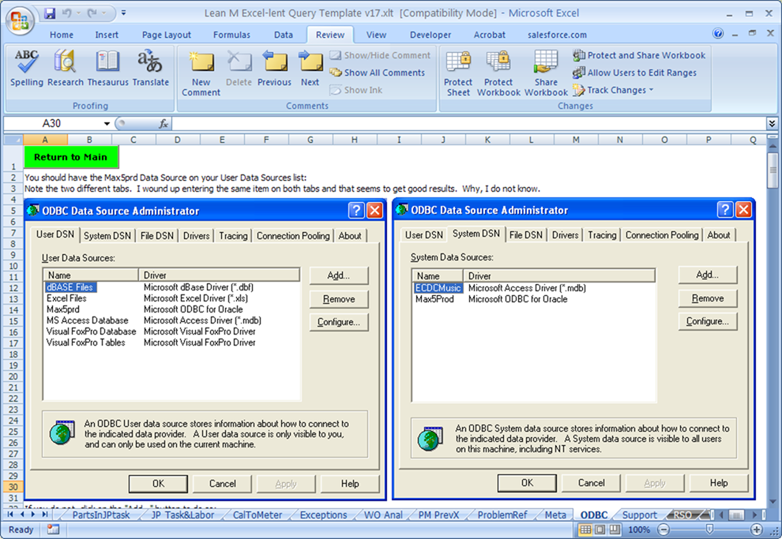The width and height of the screenshot is (782, 539).
Task: Click the macro record icon in status bar
Action: [53, 529]
